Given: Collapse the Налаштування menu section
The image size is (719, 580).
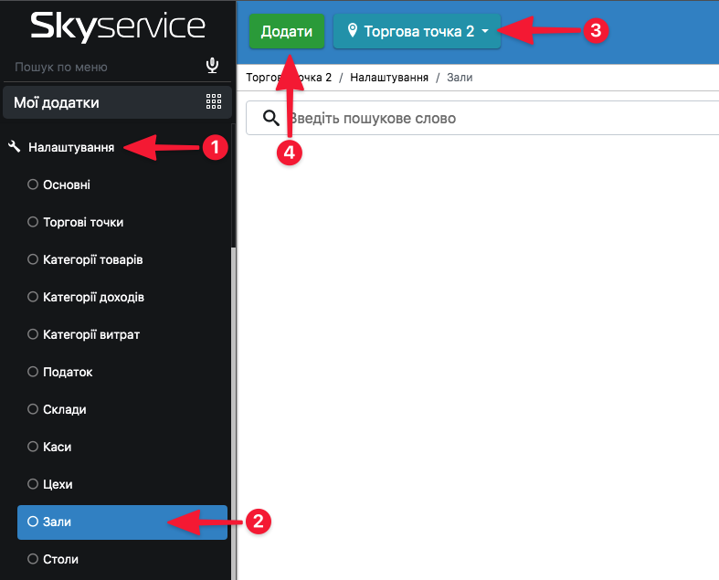Looking at the screenshot, I should (x=71, y=146).
